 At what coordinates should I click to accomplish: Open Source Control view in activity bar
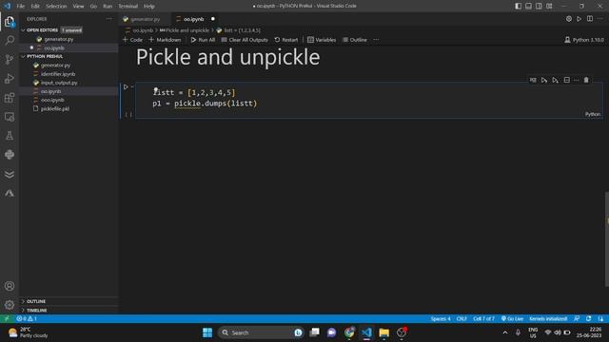pyautogui.click(x=10, y=59)
